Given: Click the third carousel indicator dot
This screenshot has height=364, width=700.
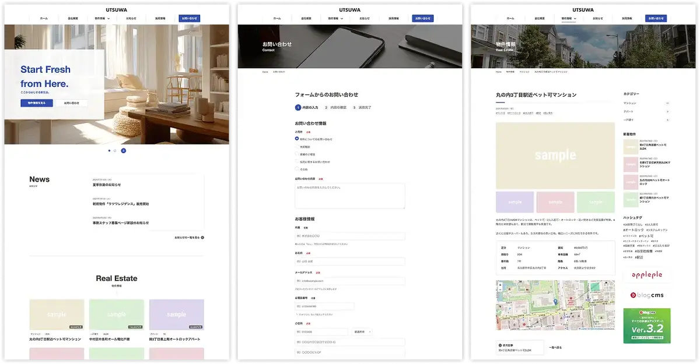Looking at the screenshot, I should (123, 150).
